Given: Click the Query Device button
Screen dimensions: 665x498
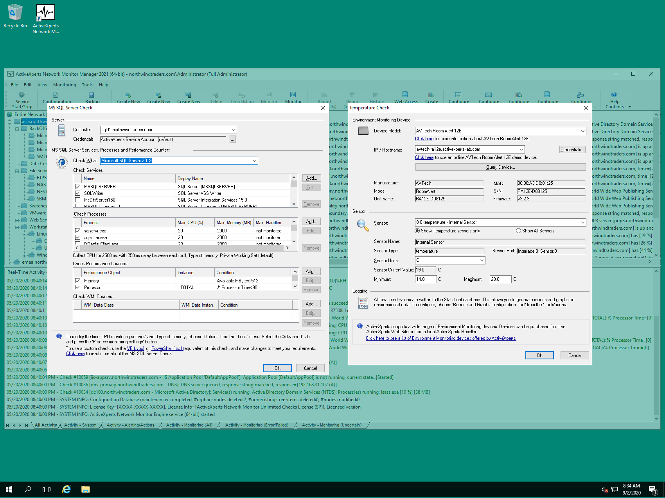Looking at the screenshot, I should (x=500, y=167).
